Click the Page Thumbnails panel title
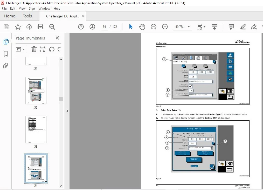263x190 pixels. [x=30, y=38]
